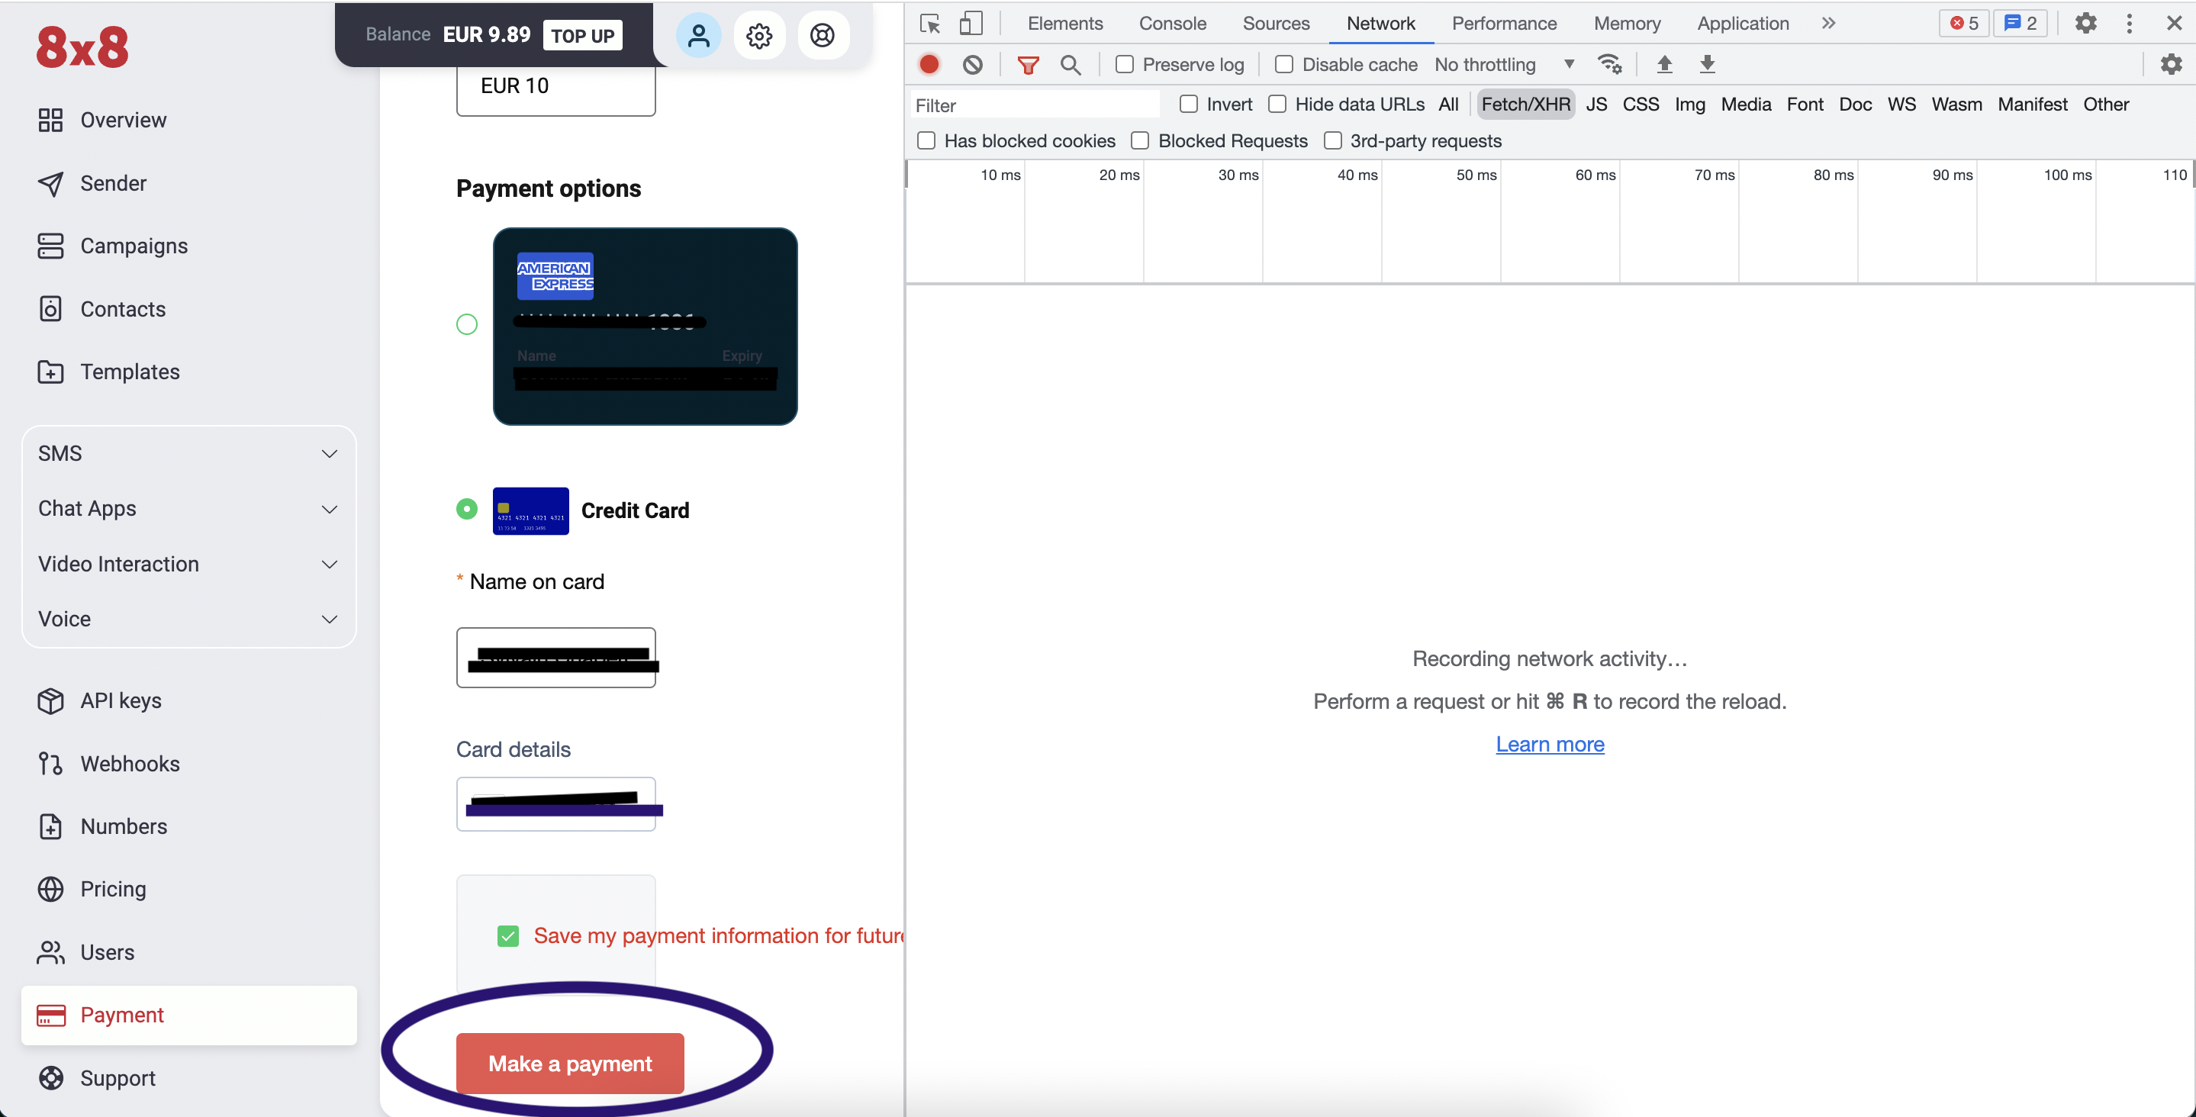Open DevTools settings gear
This screenshot has width=2196, height=1117.
(2085, 23)
